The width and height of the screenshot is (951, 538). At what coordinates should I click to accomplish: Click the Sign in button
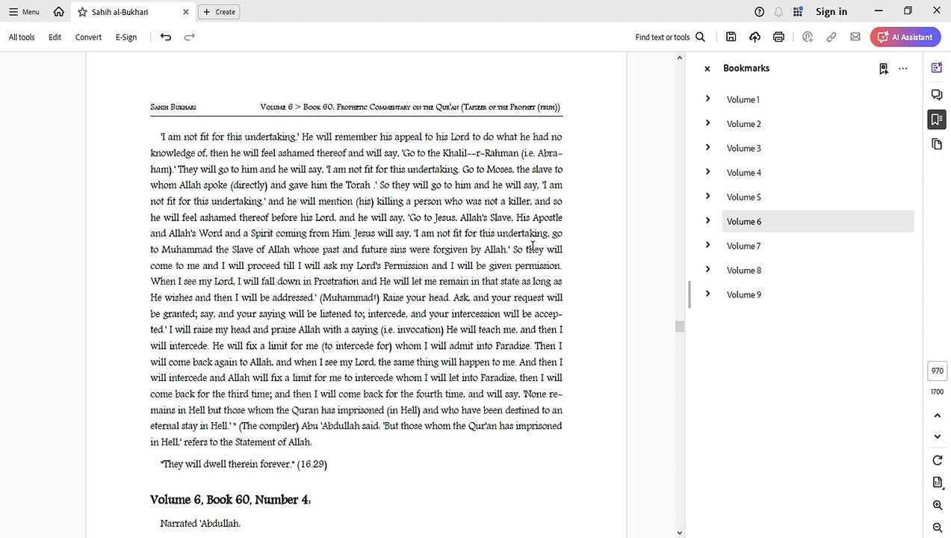coord(831,12)
